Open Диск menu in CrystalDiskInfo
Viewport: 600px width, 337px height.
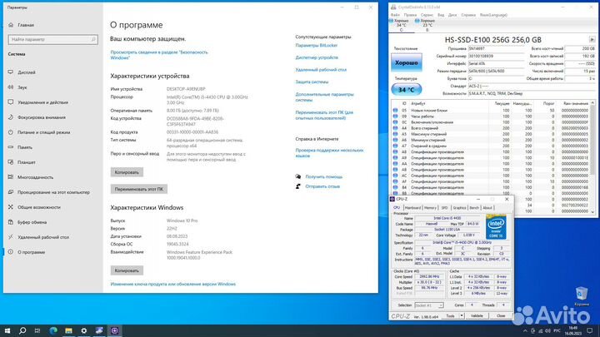[452, 15]
